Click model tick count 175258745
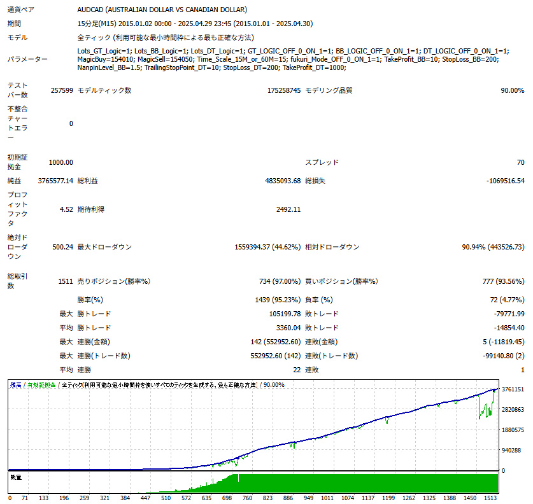 284,90
